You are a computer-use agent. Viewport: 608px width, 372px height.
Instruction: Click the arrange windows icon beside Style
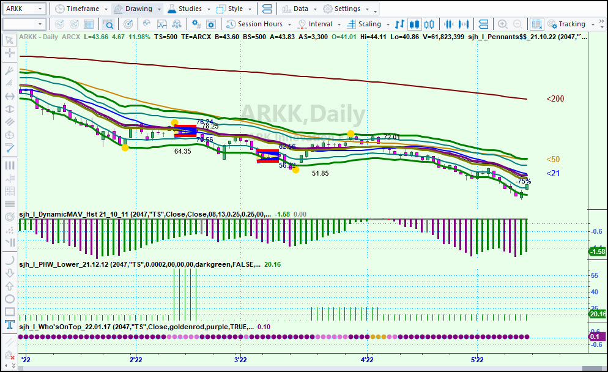[267, 9]
